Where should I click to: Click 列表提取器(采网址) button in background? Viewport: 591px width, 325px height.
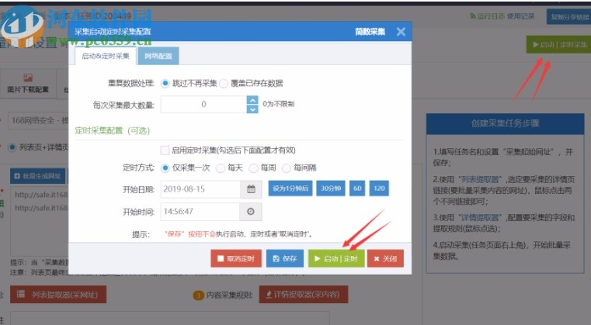coord(58,295)
